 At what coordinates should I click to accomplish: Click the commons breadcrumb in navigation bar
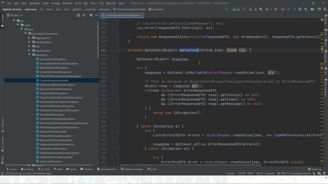tap(31, 9)
